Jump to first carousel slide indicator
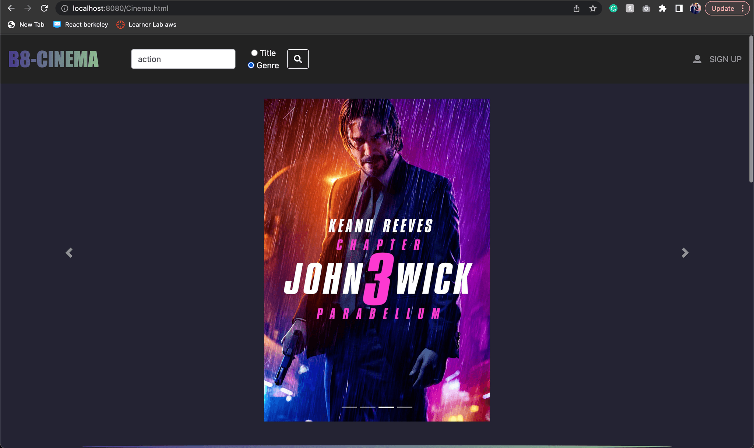This screenshot has height=448, width=754. click(x=349, y=407)
